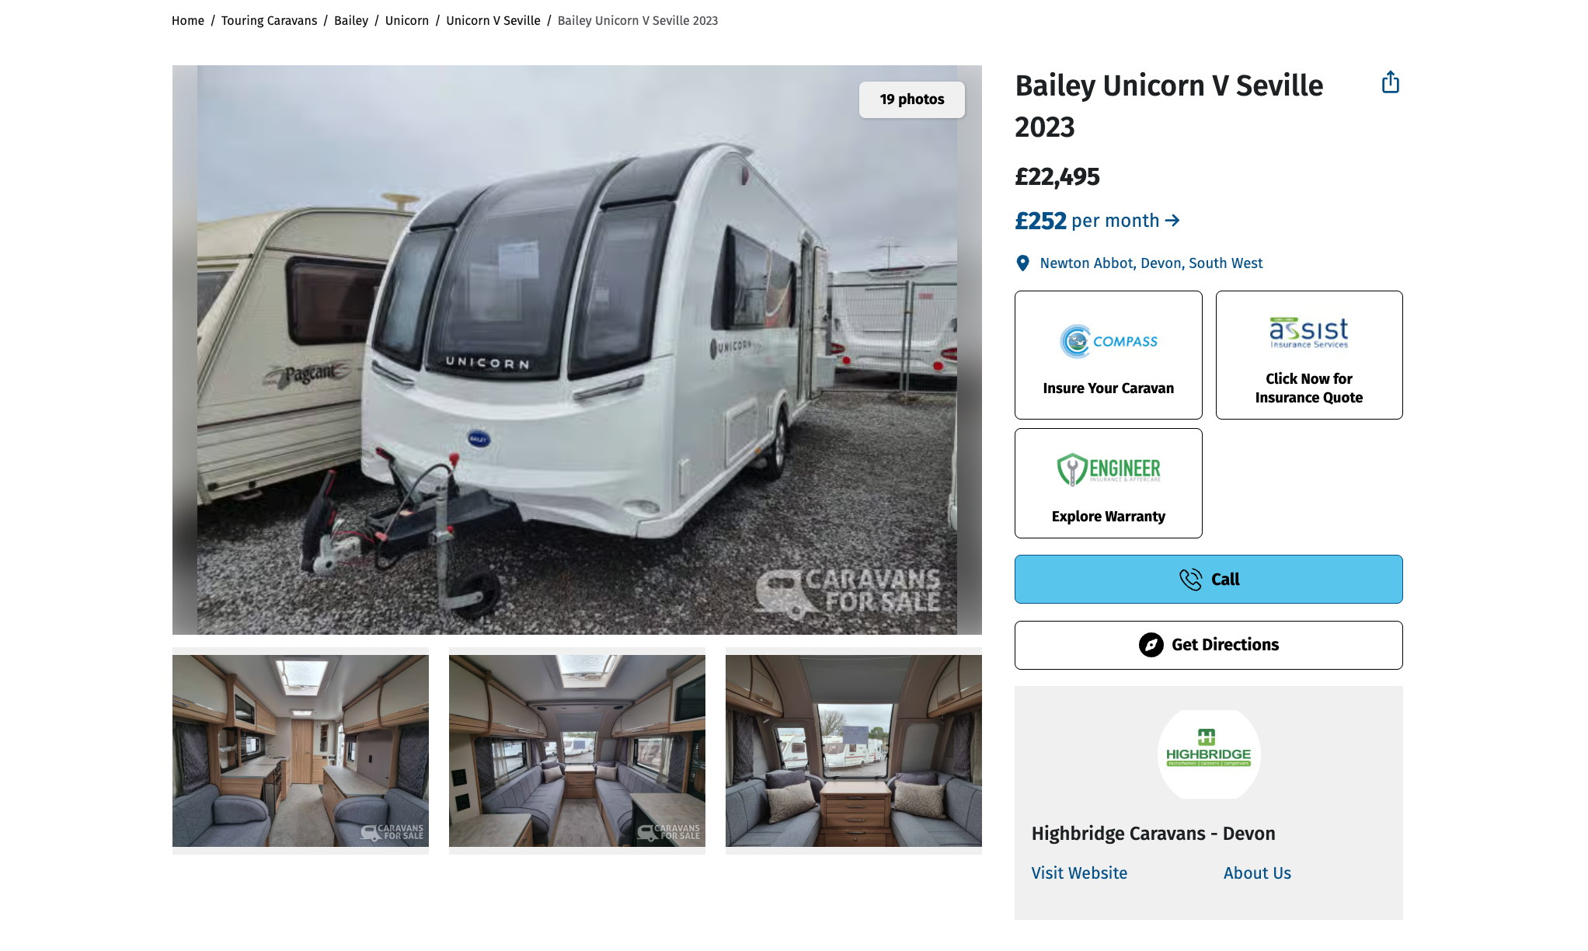Select the Bailey breadcrumb link
1588x951 pixels.
click(351, 21)
